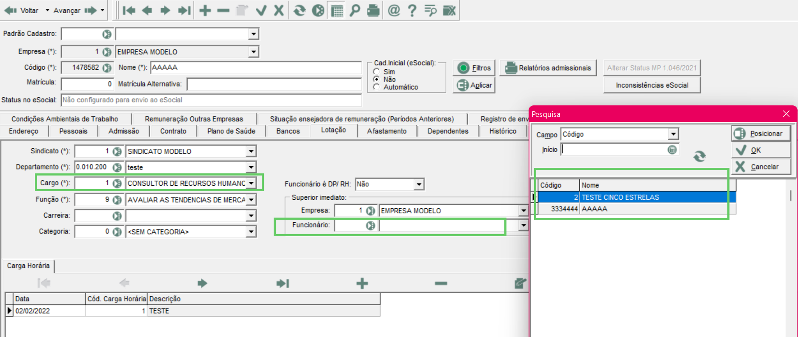Open Afastamento tab

[387, 131]
